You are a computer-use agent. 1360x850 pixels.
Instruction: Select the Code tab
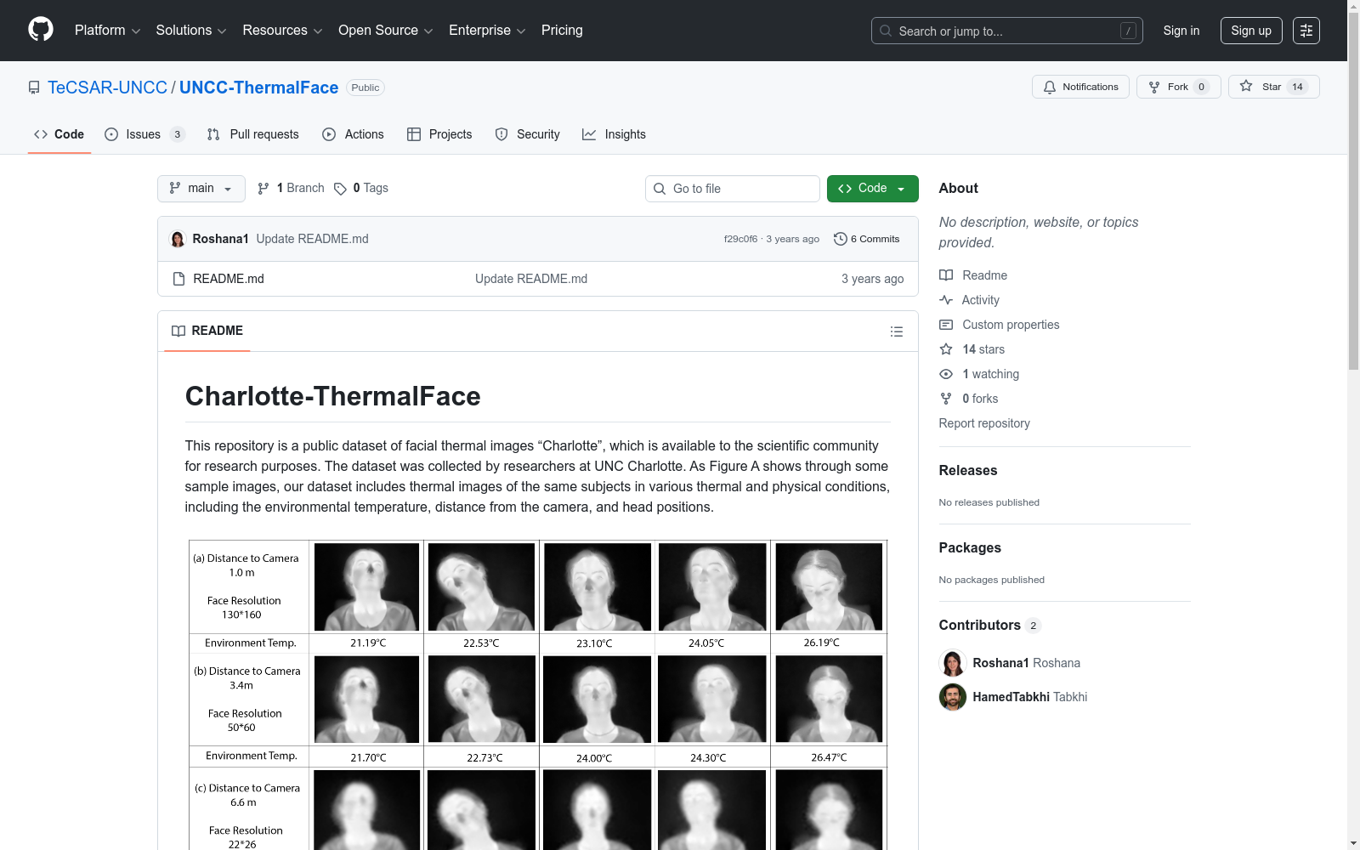click(59, 134)
